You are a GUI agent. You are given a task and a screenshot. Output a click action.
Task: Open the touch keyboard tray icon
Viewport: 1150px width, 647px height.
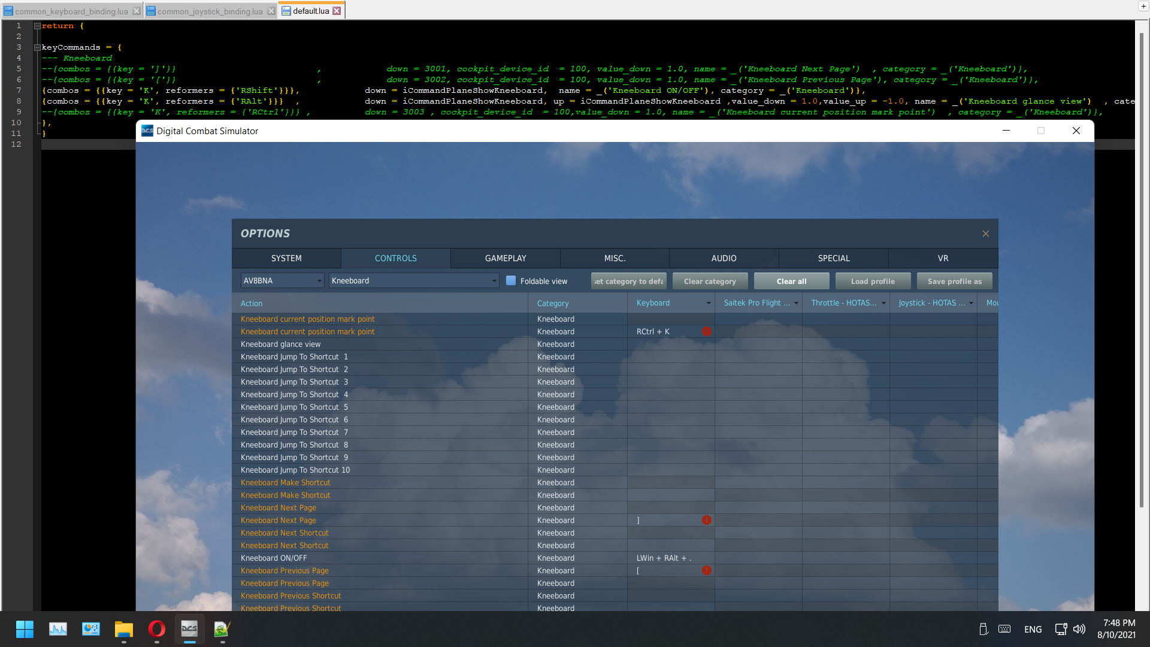[x=1004, y=629]
